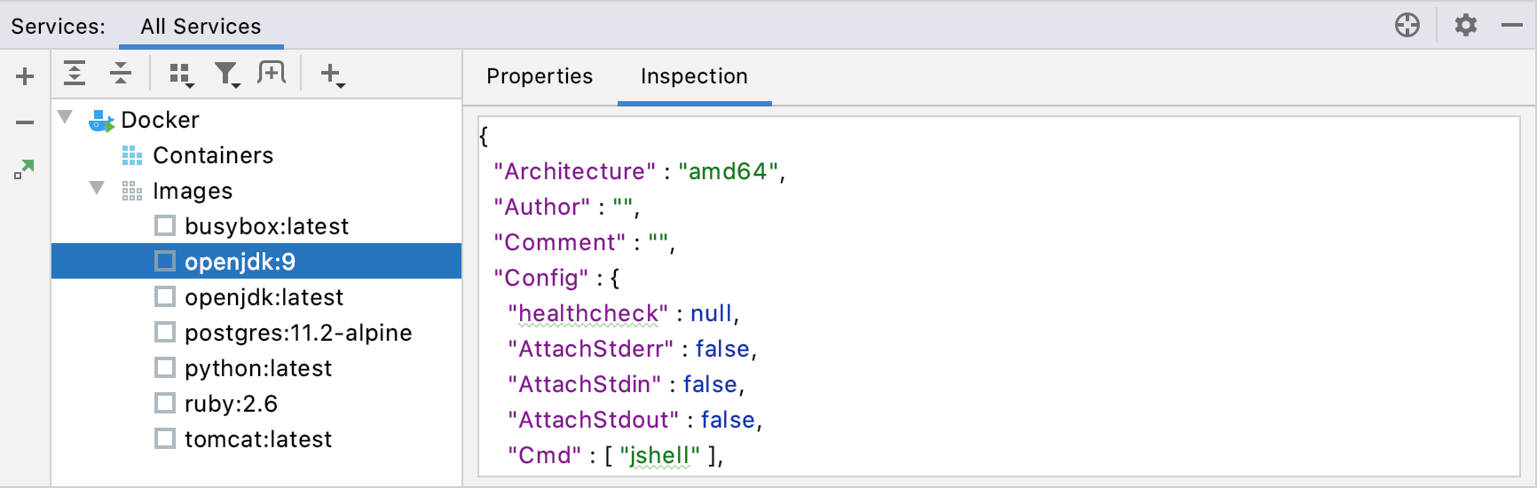Toggle the python:latest checkbox

click(165, 367)
